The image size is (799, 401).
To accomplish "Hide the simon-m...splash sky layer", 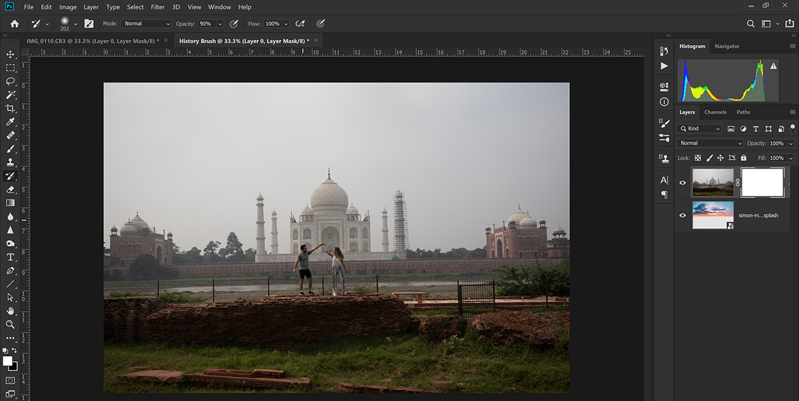I will [x=682, y=215].
